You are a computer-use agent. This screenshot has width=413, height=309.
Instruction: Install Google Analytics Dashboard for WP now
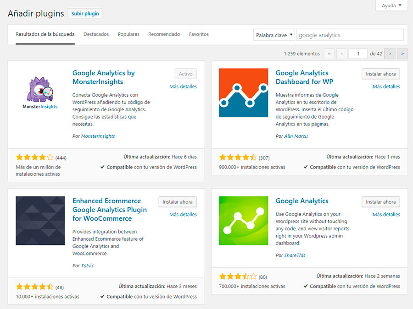pos(380,74)
